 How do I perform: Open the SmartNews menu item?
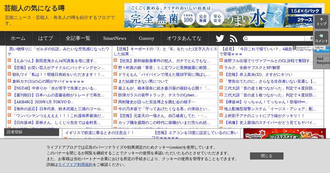(115, 38)
